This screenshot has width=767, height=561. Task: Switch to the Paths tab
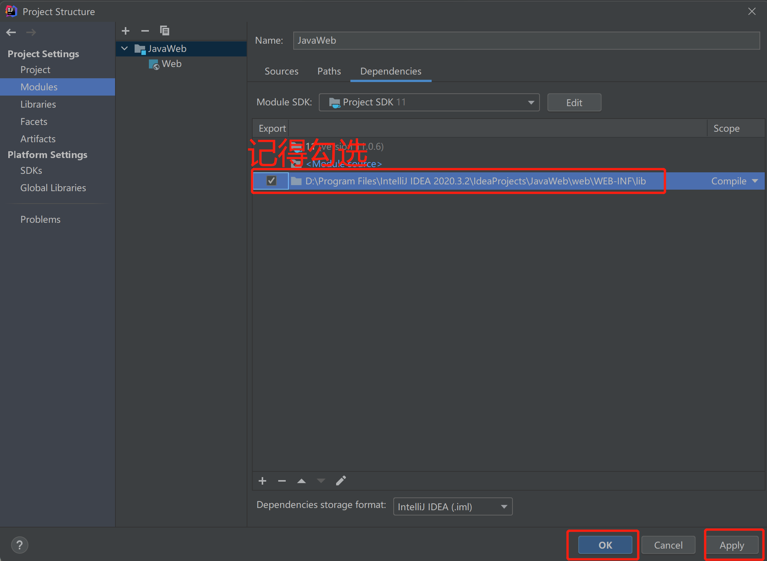pyautogui.click(x=329, y=71)
